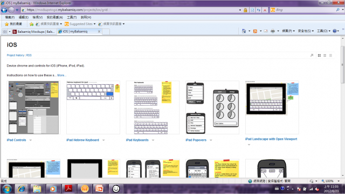Expand iPad Landscape with Open Viewport options arrow
The image size is (345, 194).
pos(249,145)
